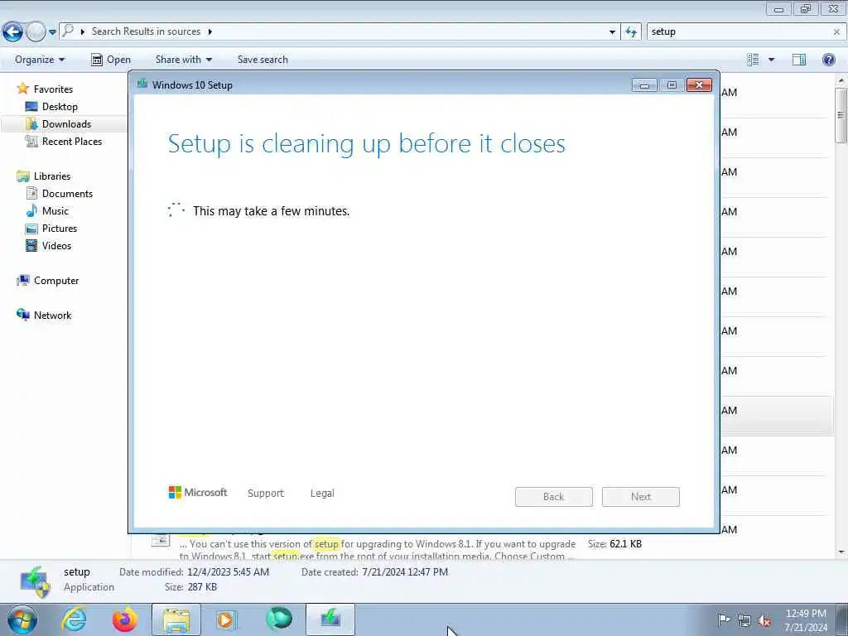Click the Explorer forward arrow button
Image resolution: width=848 pixels, height=636 pixels.
(36, 32)
